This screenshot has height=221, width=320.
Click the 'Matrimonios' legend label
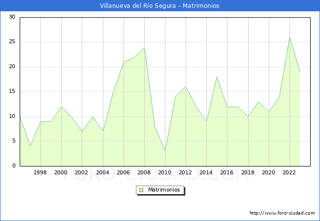pos(164,190)
